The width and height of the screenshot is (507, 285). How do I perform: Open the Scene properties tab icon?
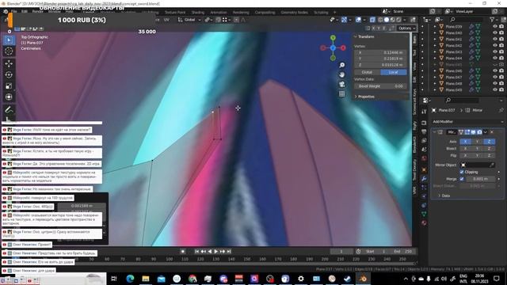[424, 150]
